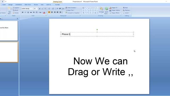The height and width of the screenshot is (96, 170).
Task: Select the highlighted second slide thumbnail
Action: [9, 52]
